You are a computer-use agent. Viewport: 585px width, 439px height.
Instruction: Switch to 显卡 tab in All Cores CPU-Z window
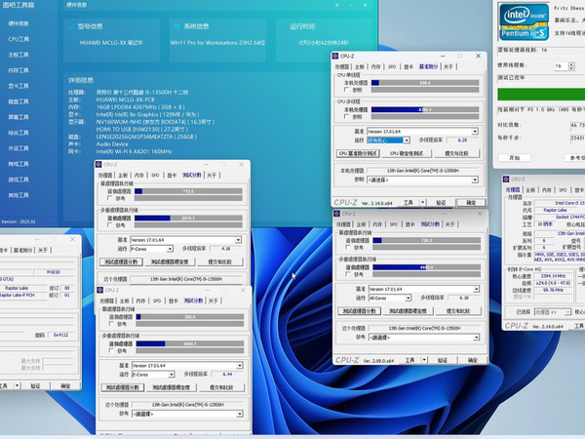tap(410, 224)
